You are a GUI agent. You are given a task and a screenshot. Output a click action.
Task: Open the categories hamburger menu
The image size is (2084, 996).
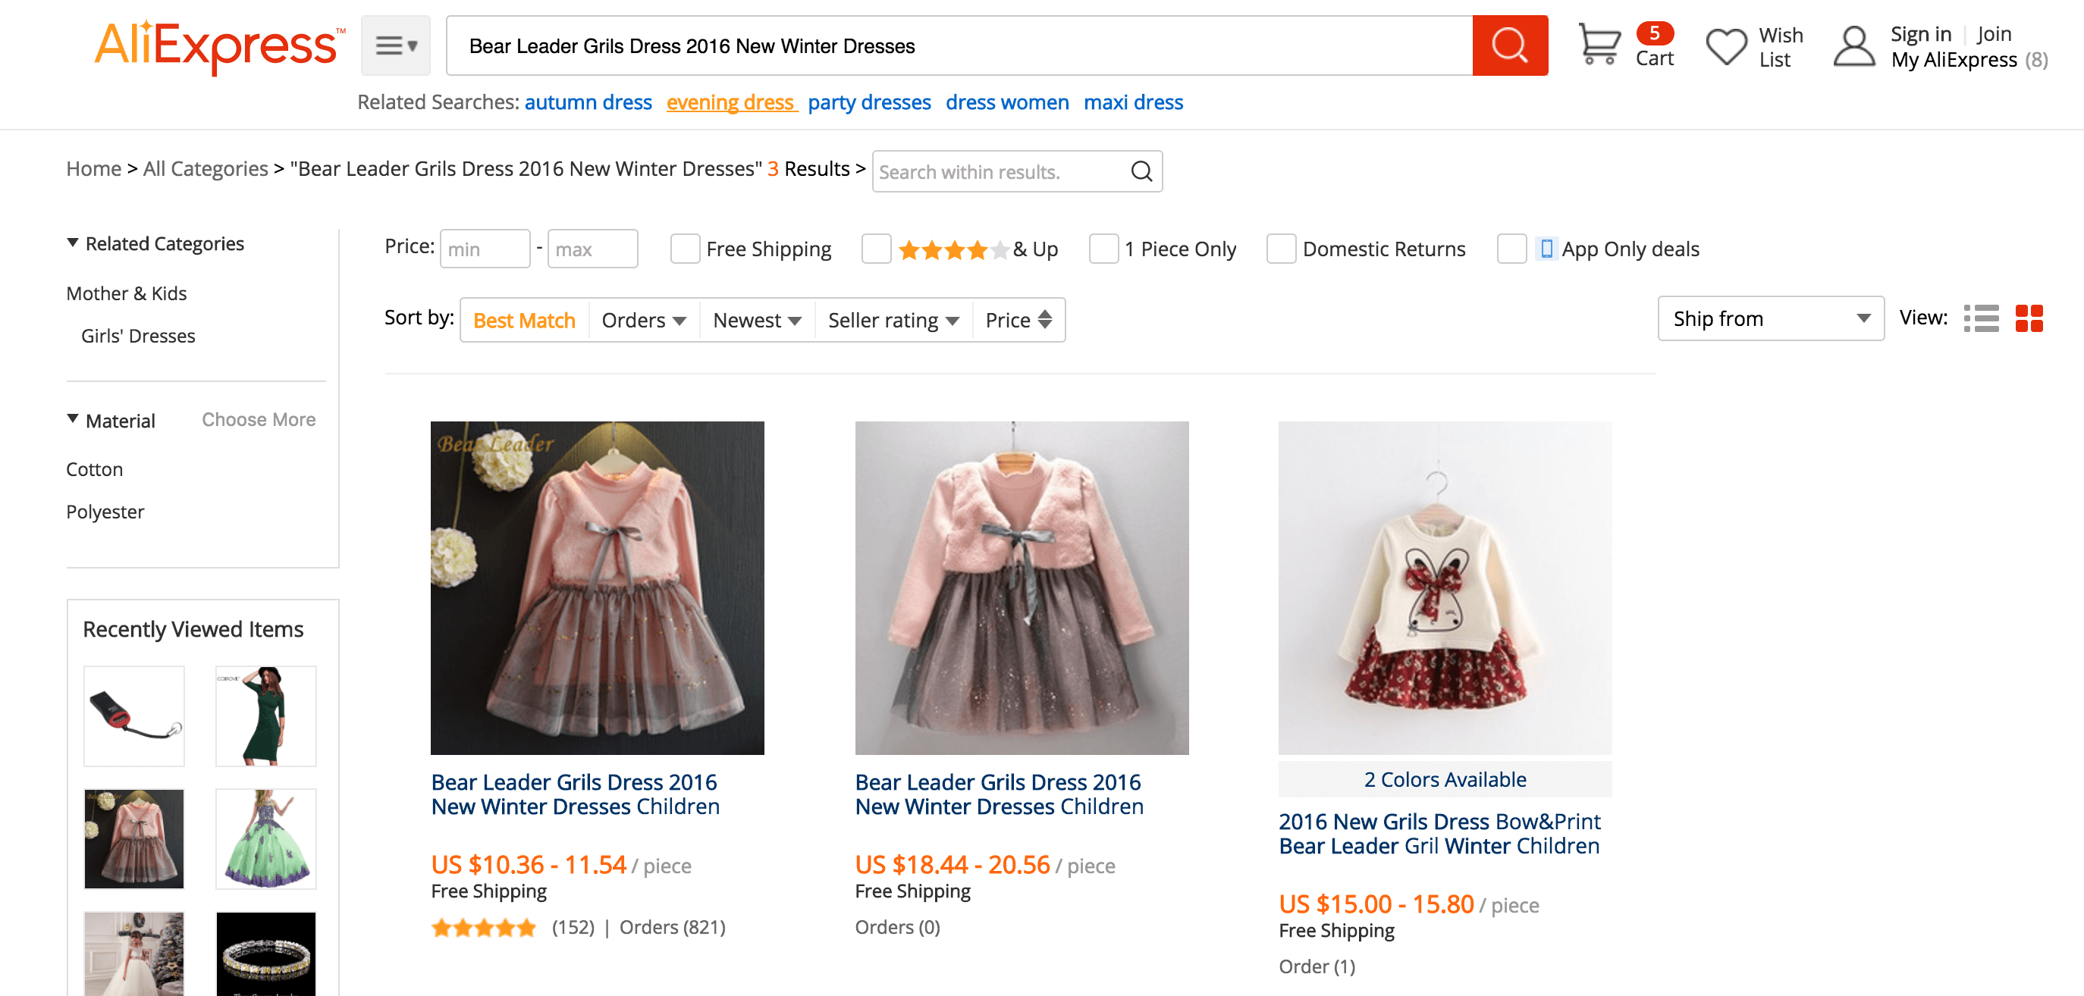pos(396,45)
